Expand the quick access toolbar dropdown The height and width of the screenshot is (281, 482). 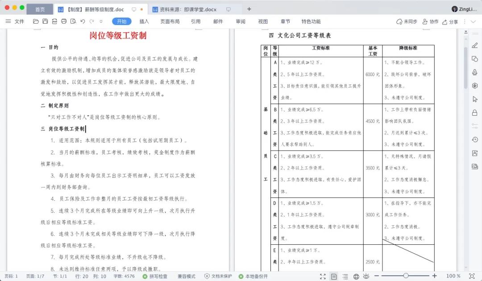tap(101, 21)
